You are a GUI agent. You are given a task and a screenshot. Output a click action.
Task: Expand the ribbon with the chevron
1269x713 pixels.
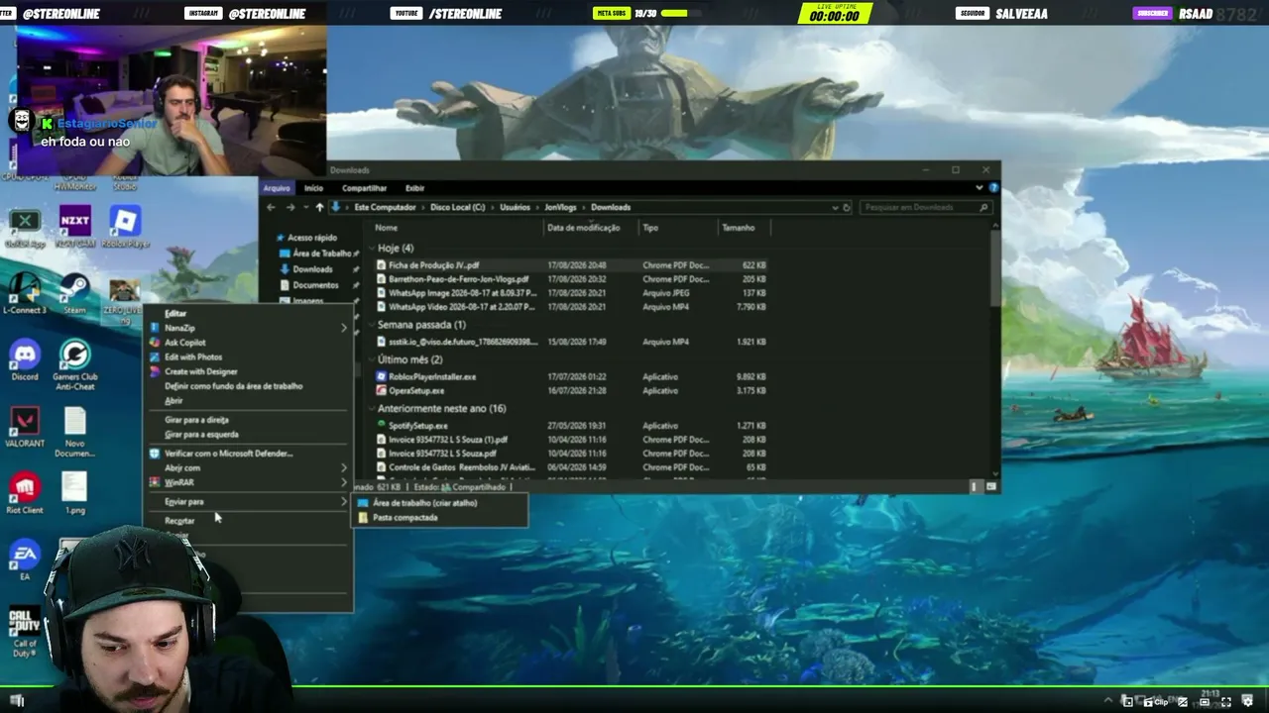click(980, 187)
